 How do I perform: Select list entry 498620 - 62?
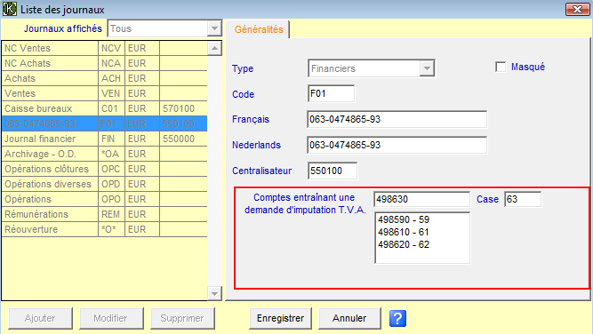(404, 244)
